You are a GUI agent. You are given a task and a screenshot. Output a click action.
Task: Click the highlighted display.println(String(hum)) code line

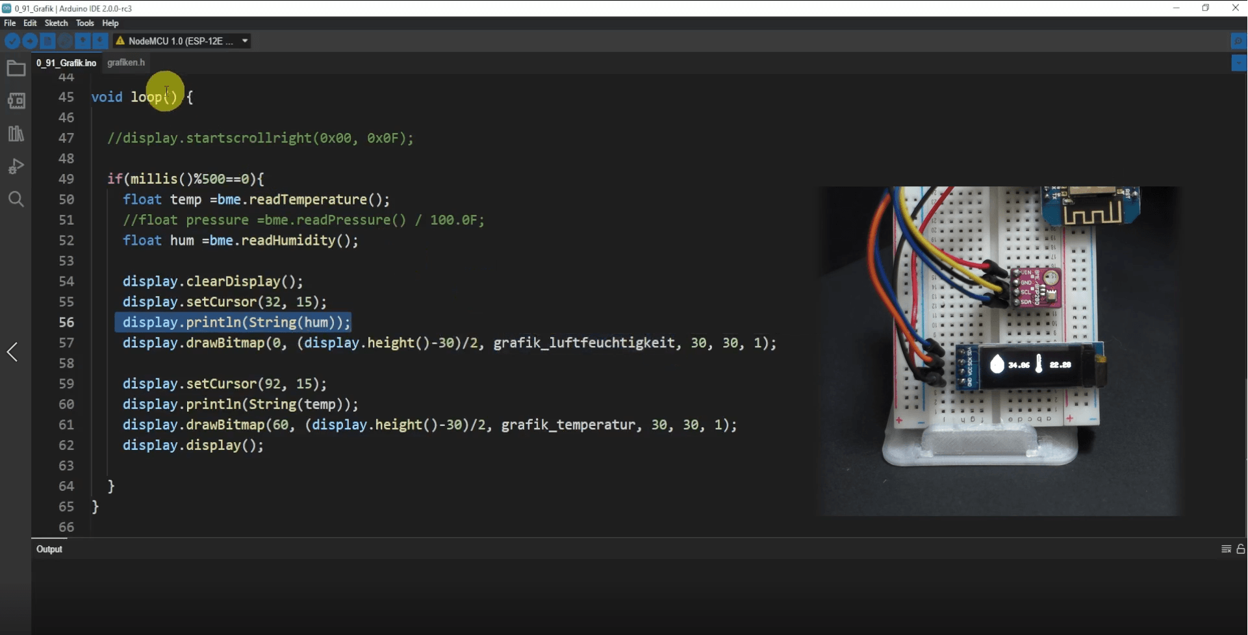tap(235, 323)
